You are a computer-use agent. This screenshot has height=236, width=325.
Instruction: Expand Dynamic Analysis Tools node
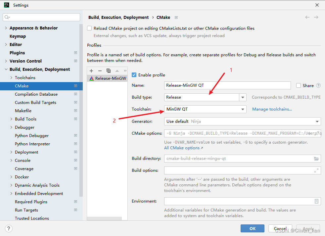[x=11, y=185]
